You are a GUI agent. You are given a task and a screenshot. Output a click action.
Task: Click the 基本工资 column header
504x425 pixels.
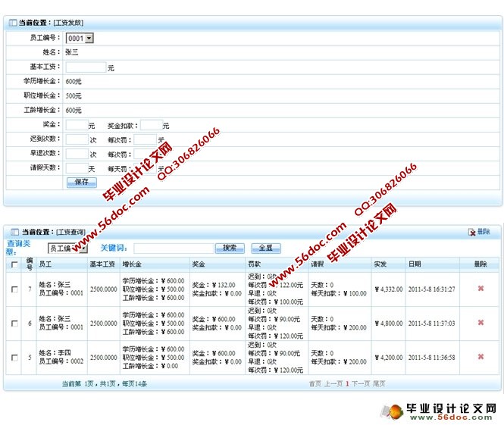point(102,264)
